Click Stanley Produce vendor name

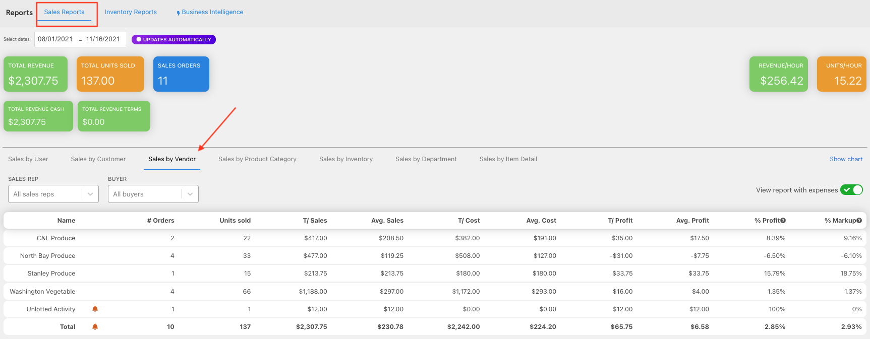[x=51, y=274]
